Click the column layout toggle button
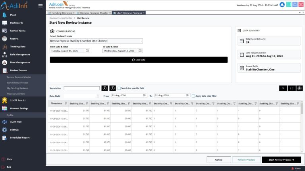 (292, 88)
